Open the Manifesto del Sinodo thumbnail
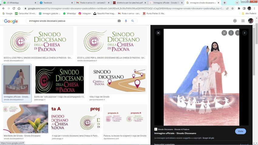The height and width of the screenshot is (145, 258). click(x=26, y=119)
